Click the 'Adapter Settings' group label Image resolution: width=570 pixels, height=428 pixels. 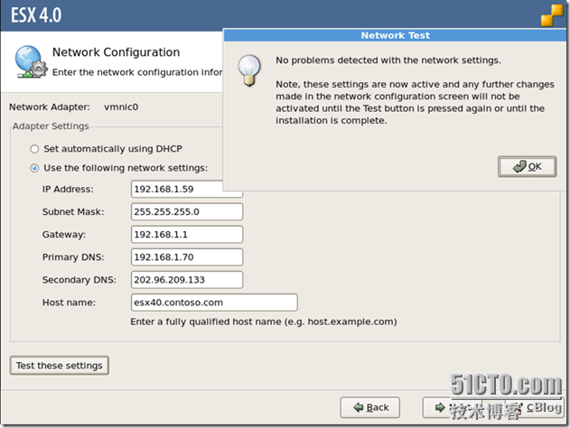tap(51, 126)
